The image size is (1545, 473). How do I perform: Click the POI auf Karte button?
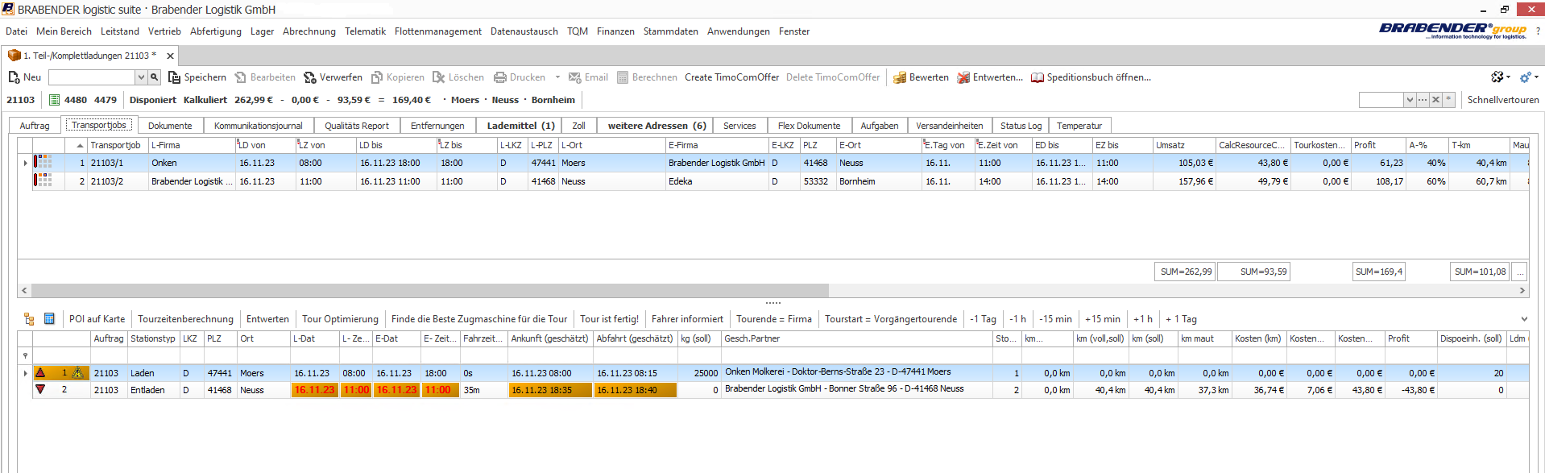[x=97, y=319]
